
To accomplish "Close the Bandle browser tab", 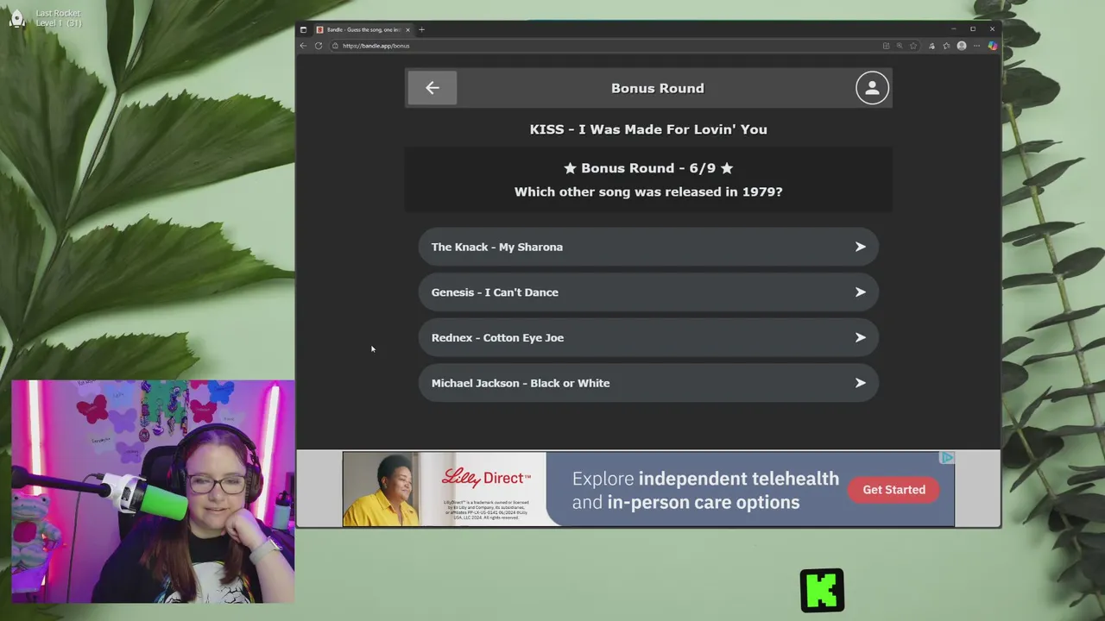I will pos(408,29).
